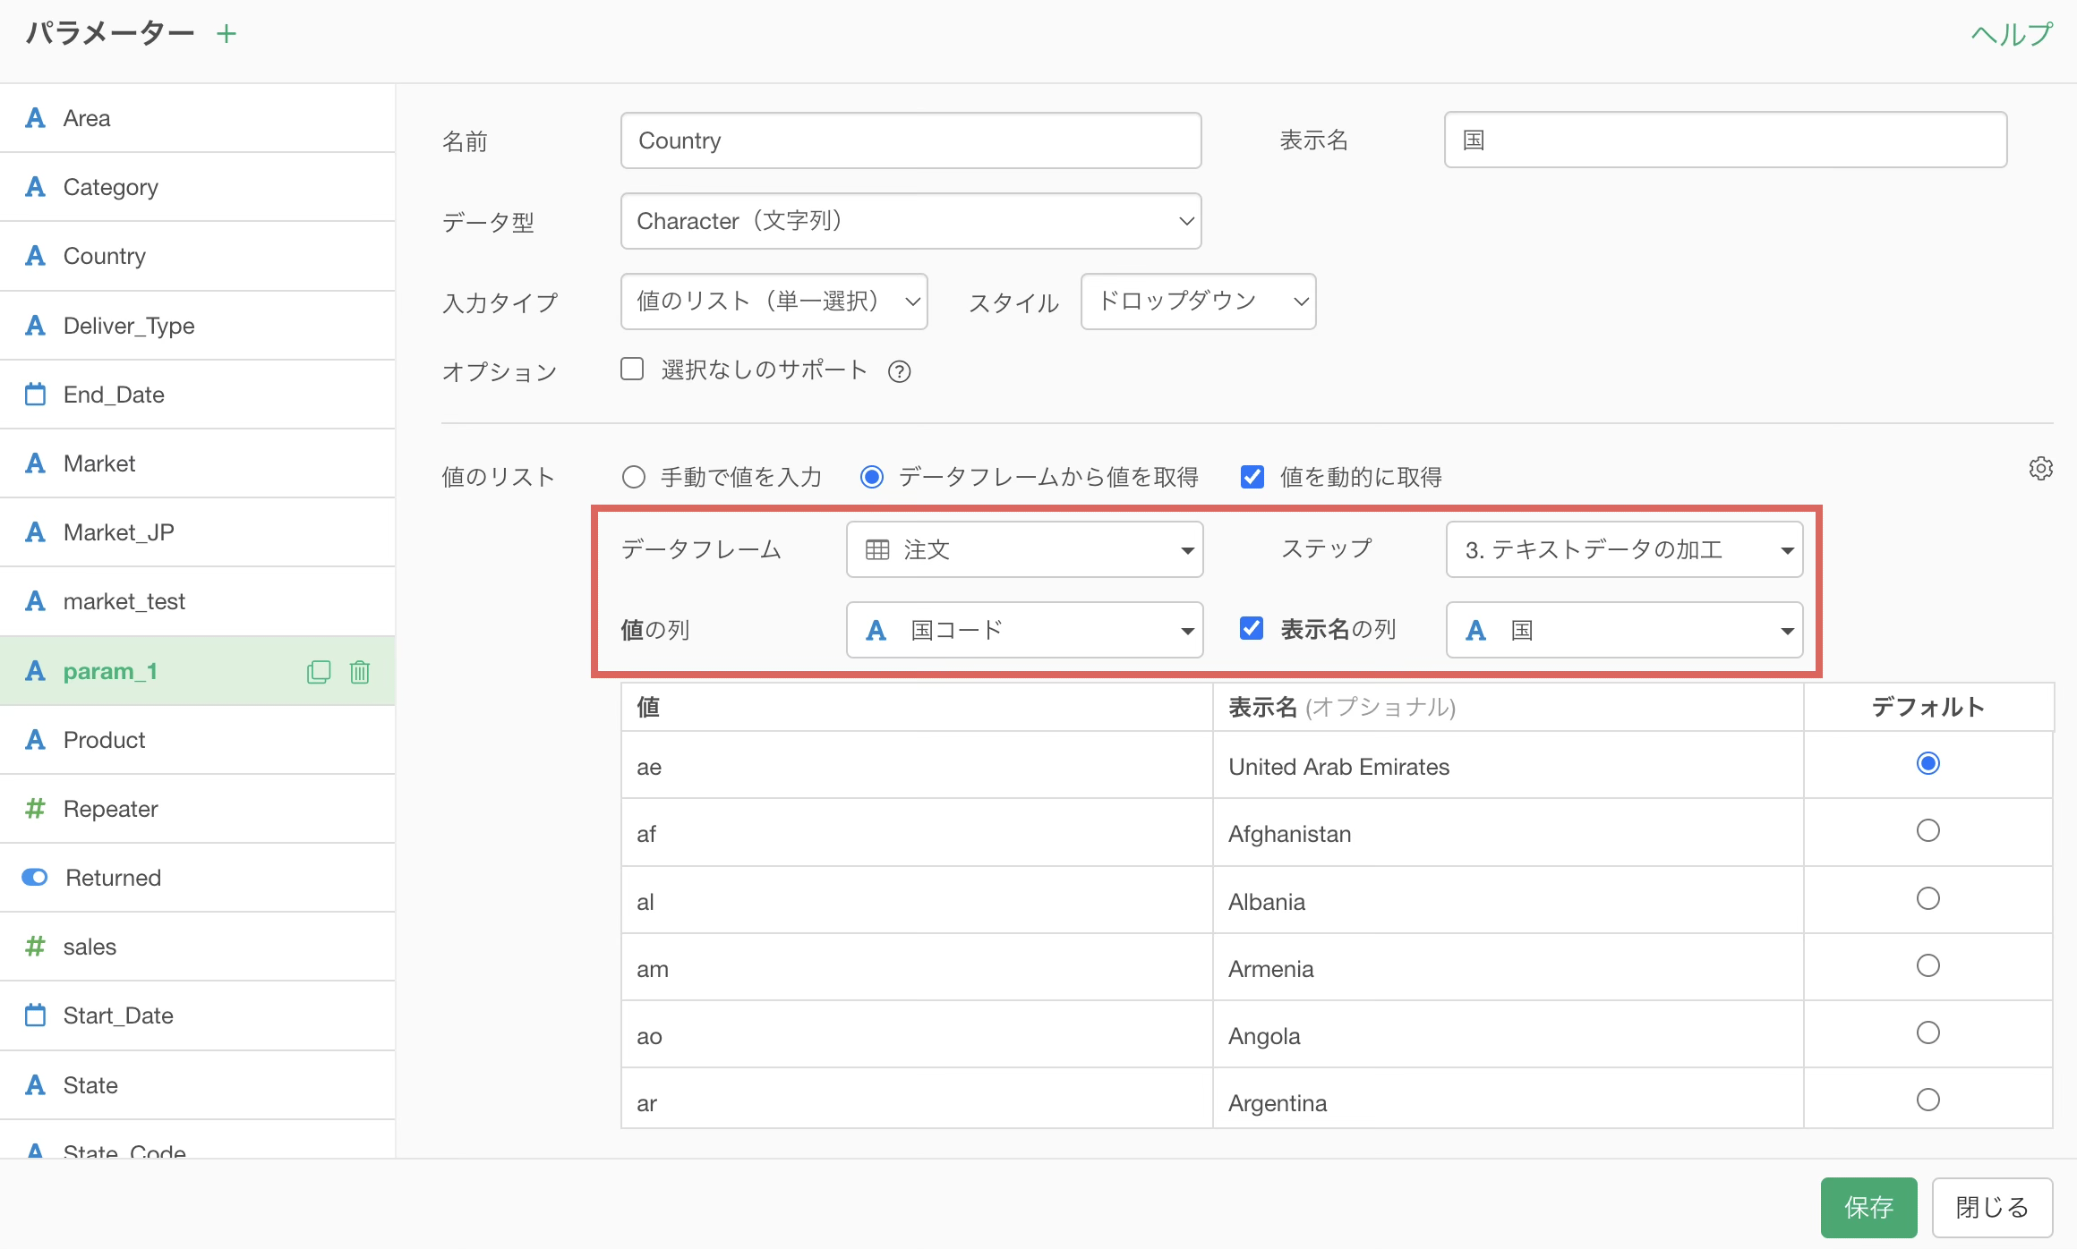Click the am value cell
The image size is (2077, 1249).
[917, 968]
